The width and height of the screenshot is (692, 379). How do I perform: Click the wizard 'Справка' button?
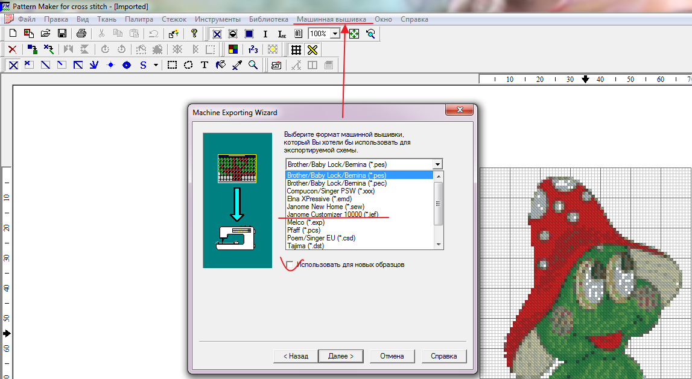tap(444, 356)
